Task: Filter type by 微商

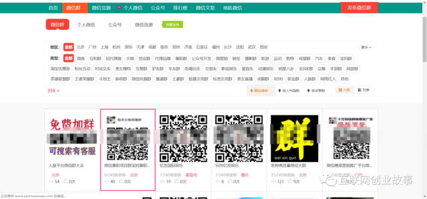Action: (81, 59)
